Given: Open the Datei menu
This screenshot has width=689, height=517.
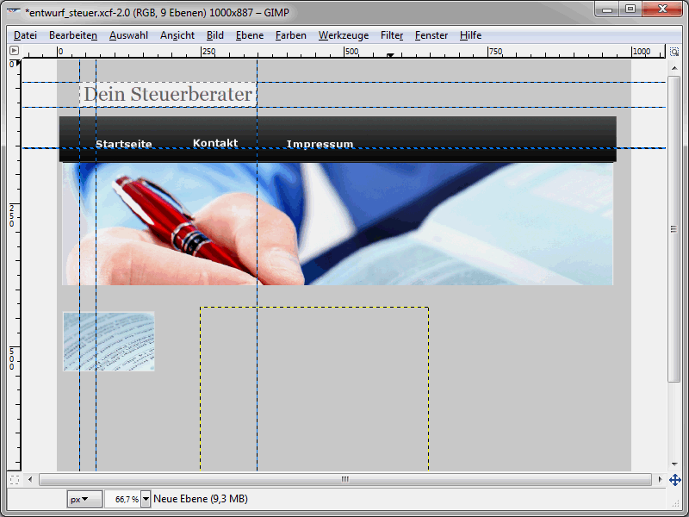Looking at the screenshot, I should click(x=25, y=35).
